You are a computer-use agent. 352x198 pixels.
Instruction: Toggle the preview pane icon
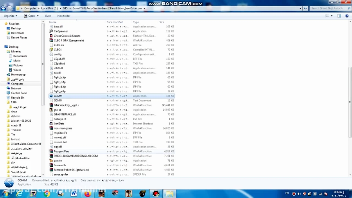point(339,16)
